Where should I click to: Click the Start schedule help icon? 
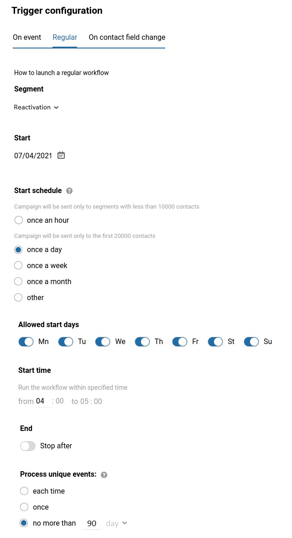pyautogui.click(x=69, y=191)
